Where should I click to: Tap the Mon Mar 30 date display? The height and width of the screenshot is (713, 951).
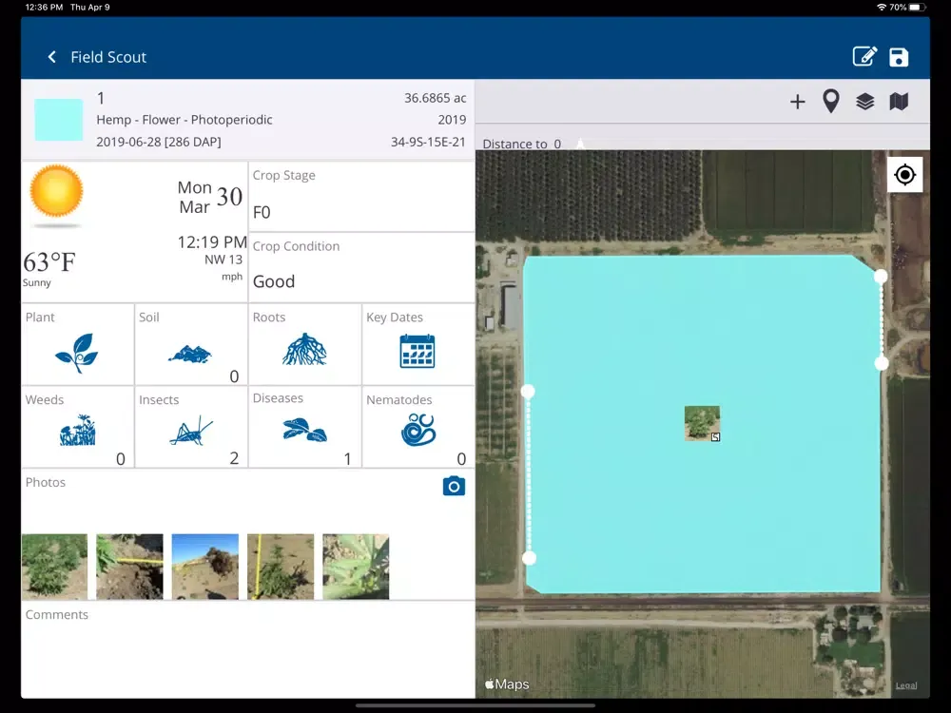210,197
